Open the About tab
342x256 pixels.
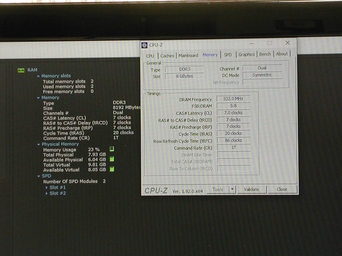pyautogui.click(x=282, y=54)
